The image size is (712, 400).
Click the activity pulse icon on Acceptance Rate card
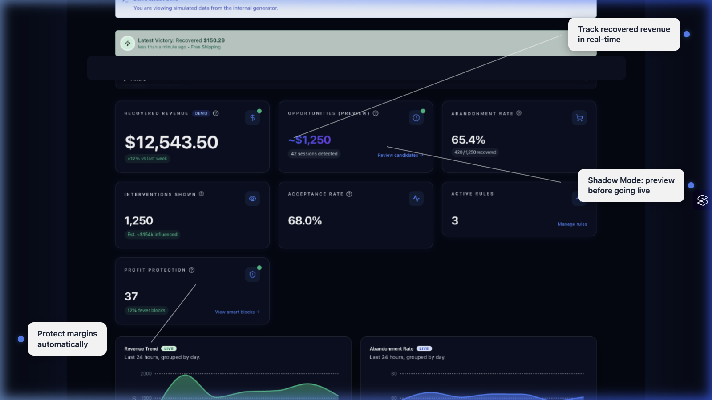coord(416,199)
